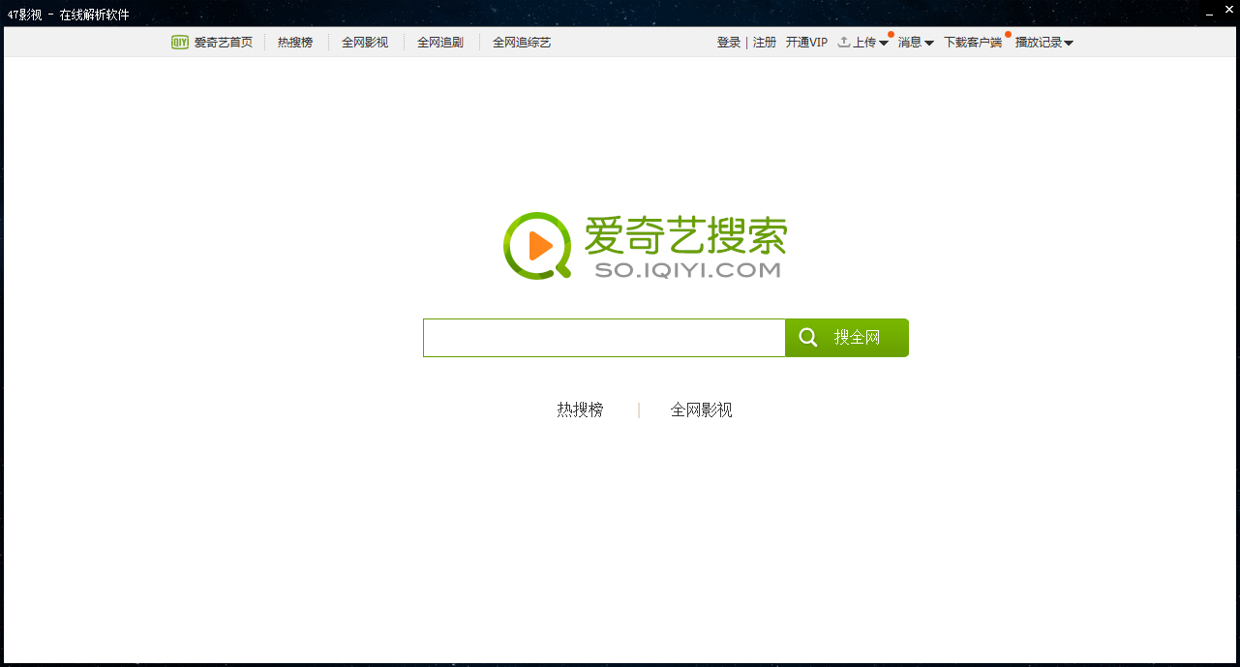Click the large 爱奇艺搜索 logo

pos(645,246)
